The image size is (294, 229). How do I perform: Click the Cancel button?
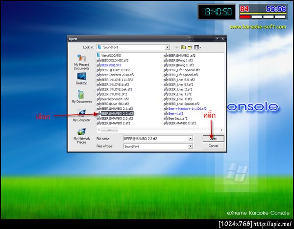(x=213, y=146)
